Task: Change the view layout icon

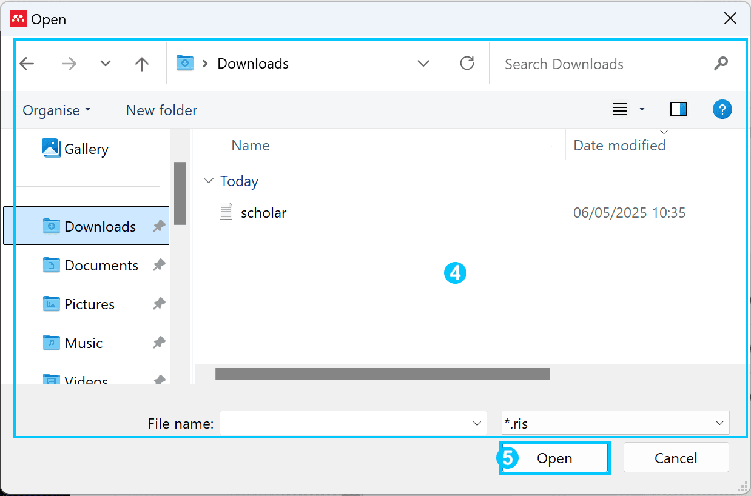Action: coord(619,110)
